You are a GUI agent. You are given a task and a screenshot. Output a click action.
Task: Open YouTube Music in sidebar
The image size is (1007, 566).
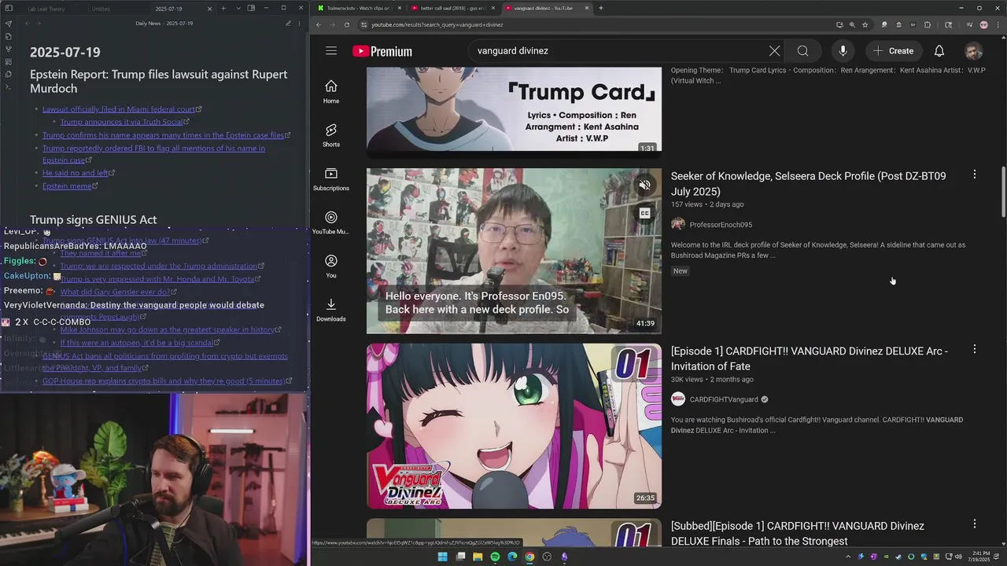pyautogui.click(x=331, y=222)
